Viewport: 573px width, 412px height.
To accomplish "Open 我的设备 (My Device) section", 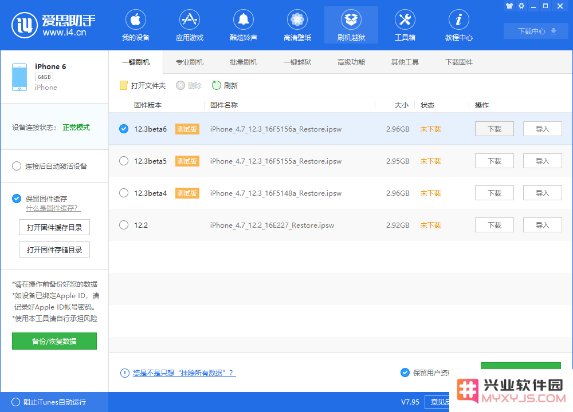I will (136, 25).
